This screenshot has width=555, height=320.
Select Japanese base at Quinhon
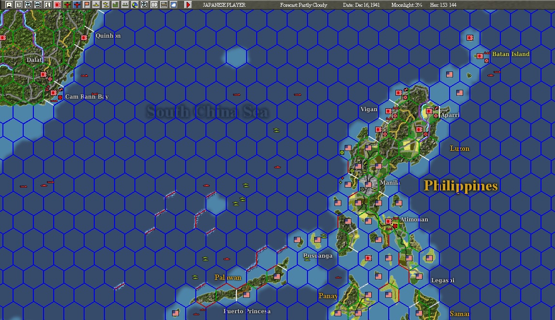pyautogui.click(x=84, y=38)
